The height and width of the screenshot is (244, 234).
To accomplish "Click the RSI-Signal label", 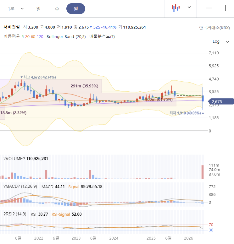I will click(x=61, y=214).
